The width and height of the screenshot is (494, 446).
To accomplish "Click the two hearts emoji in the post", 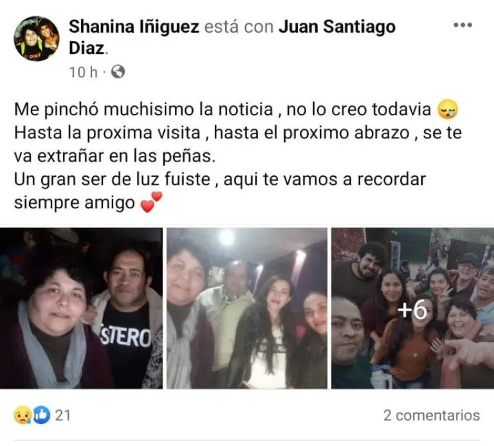I will [x=151, y=202].
